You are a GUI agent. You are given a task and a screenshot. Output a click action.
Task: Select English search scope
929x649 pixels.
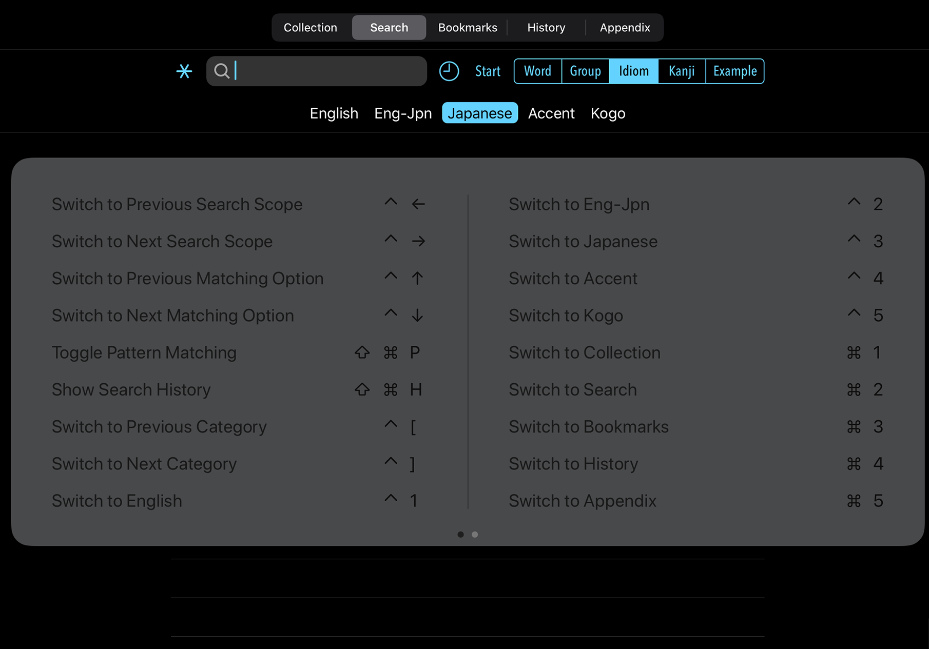(334, 113)
